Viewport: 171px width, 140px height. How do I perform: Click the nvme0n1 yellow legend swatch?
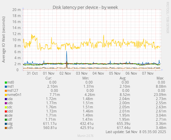(x=6, y=95)
